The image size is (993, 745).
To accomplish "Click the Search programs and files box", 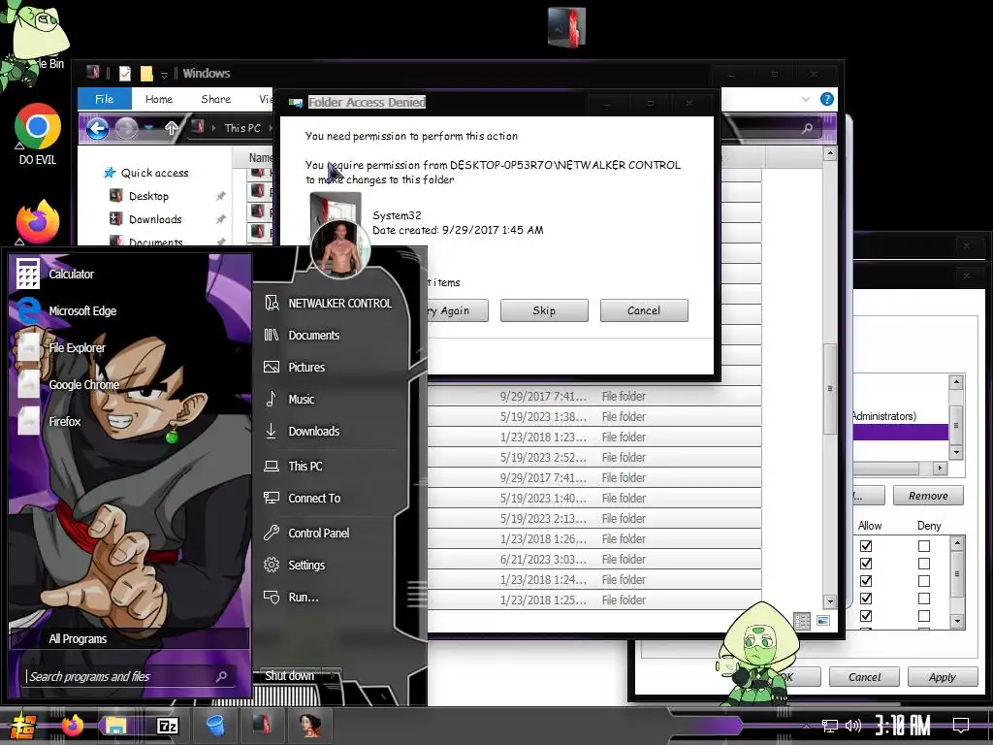I will pos(120,676).
